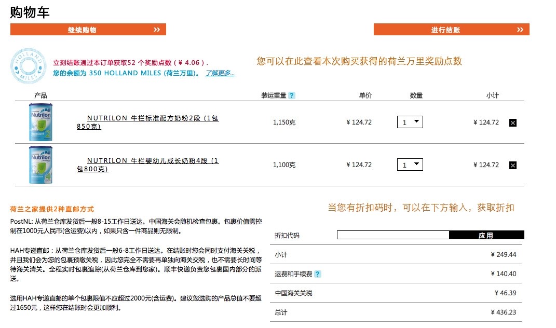Click the 350 HOLLAND MILES balance text
Image resolution: width=556 pixels, height=328 pixels.
(x=125, y=73)
